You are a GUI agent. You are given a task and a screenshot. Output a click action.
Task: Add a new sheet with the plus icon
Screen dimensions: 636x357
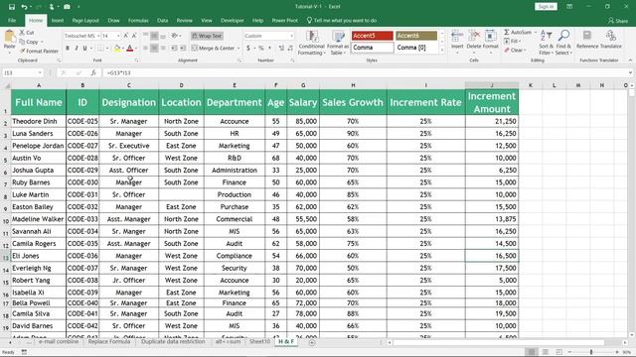(x=311, y=342)
